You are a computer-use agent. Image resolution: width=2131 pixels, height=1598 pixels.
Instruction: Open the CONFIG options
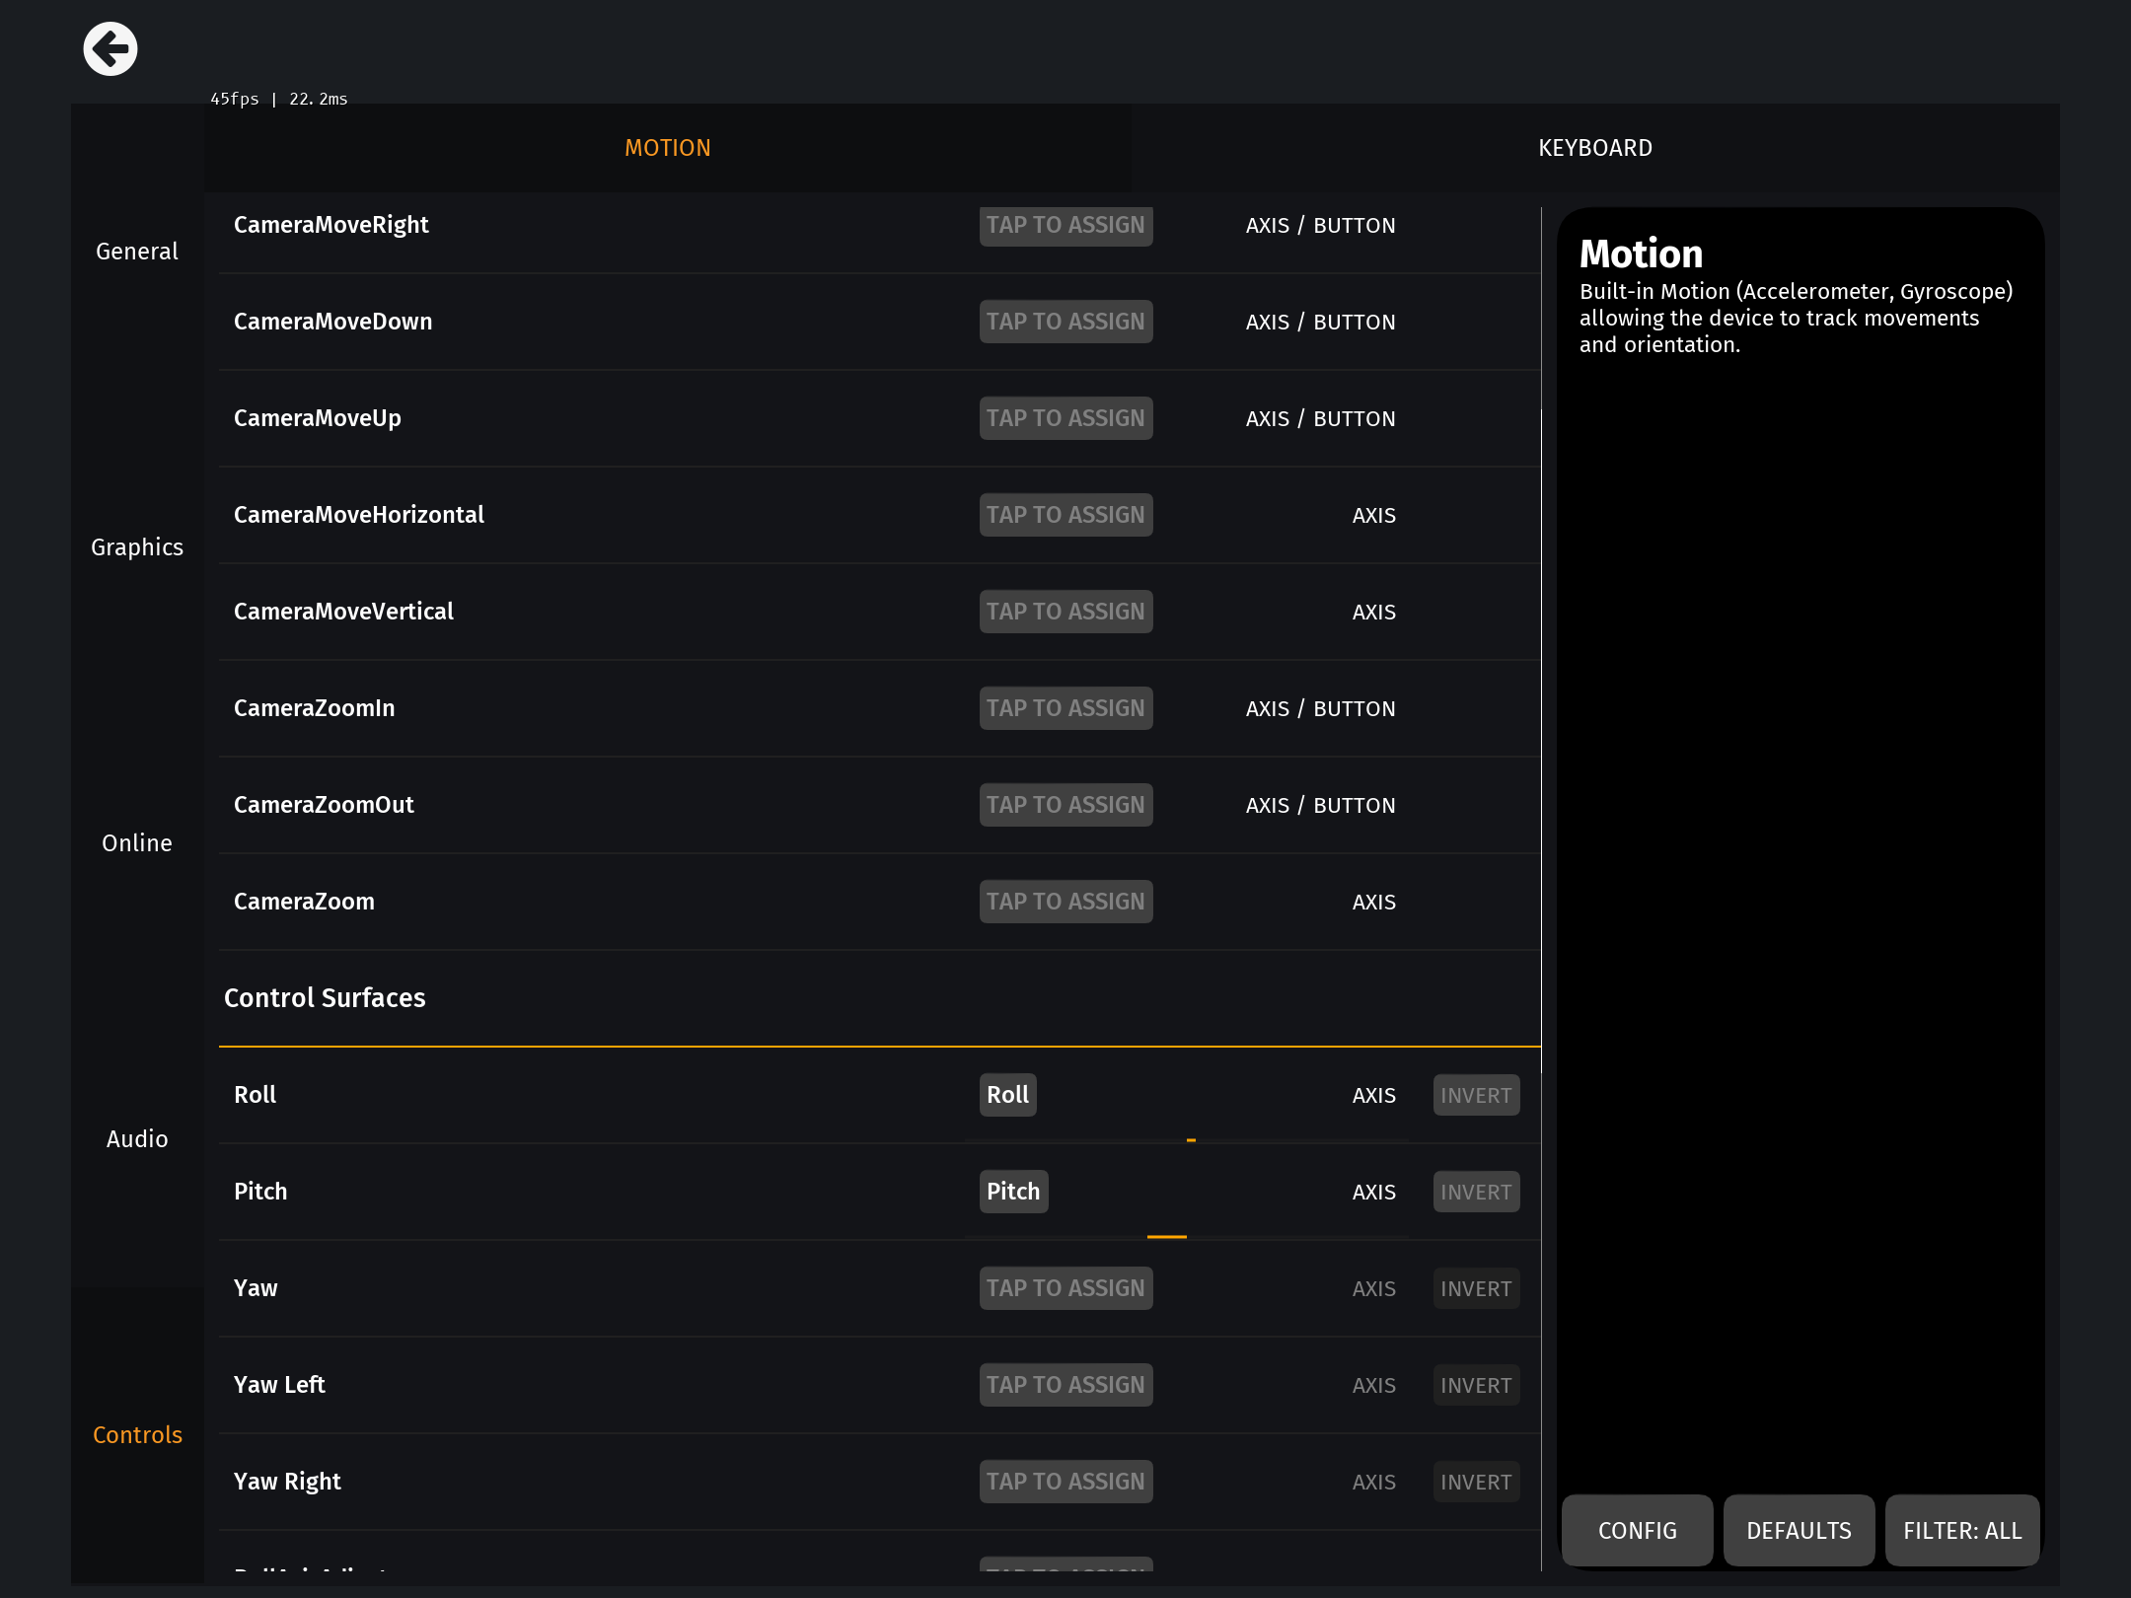pyautogui.click(x=1638, y=1530)
